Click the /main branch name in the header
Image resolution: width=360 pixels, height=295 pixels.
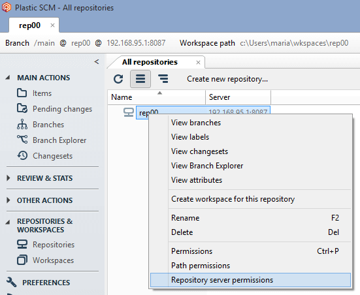click(x=44, y=43)
